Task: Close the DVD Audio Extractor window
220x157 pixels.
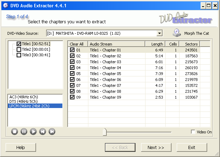Action: (x=215, y=6)
